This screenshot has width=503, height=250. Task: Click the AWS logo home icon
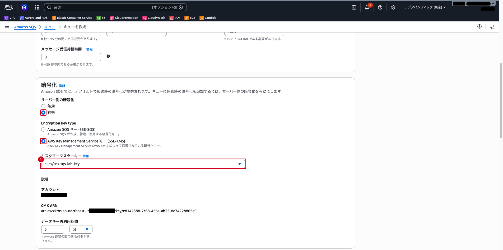9,7
